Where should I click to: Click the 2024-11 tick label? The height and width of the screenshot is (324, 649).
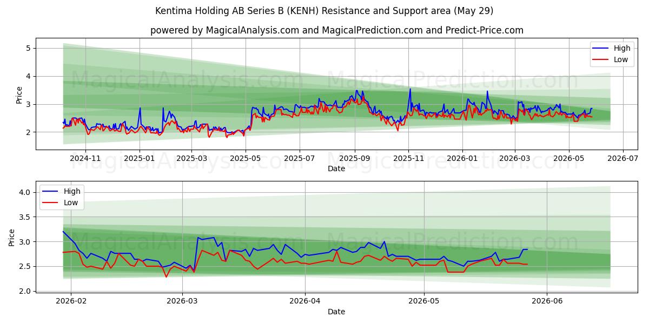pyautogui.click(x=85, y=159)
